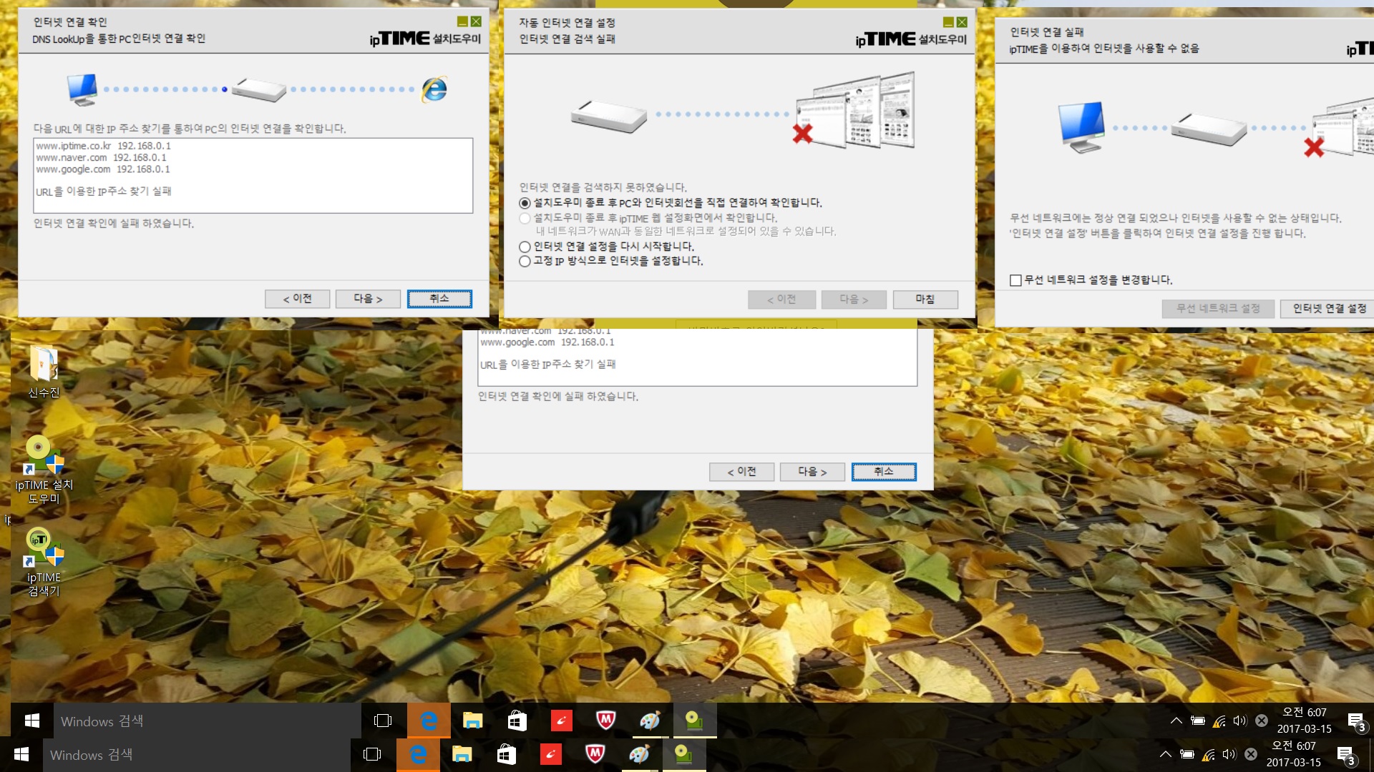
Task: Select 고정 IP 방식으로 인터넷을 설정합니다 option
Action: coord(610,261)
